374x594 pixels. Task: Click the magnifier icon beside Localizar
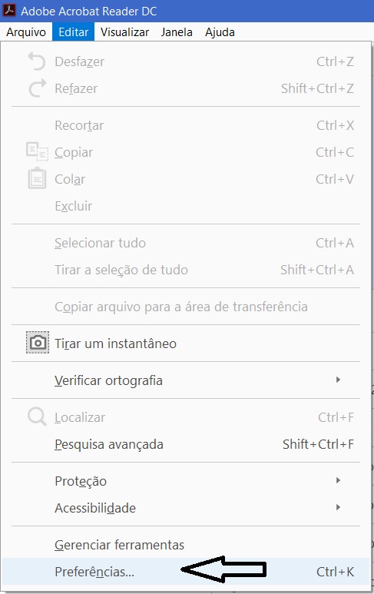37,416
